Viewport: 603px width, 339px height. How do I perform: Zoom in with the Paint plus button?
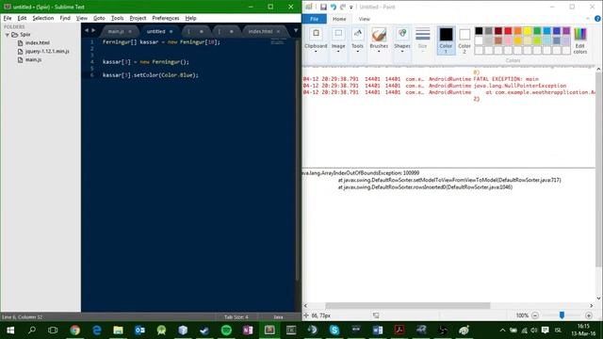pos(588,315)
